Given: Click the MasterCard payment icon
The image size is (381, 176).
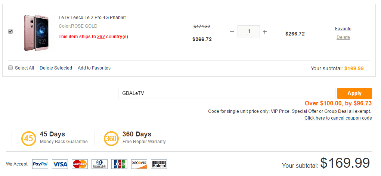Looking at the screenshot, I should coord(80,164).
